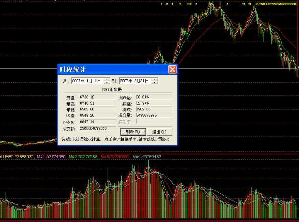Click the empty 换手率 field
Screen dimensions: 299x222
tap(154, 122)
